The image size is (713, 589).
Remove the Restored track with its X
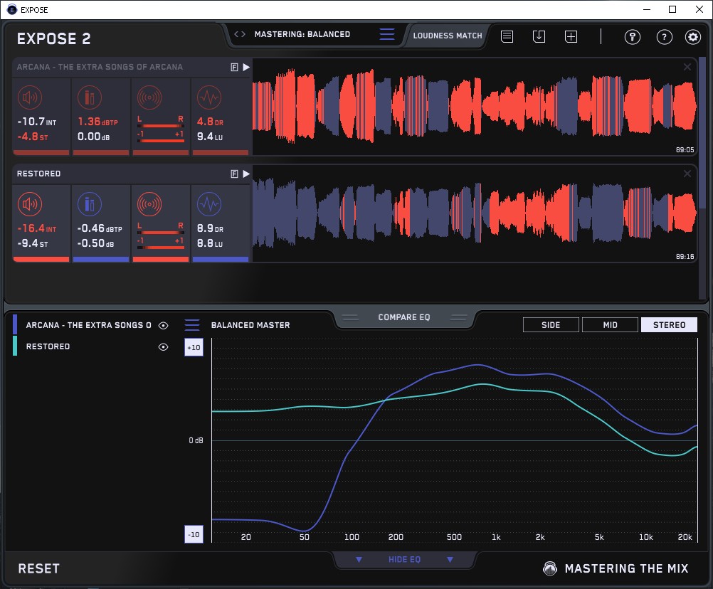pyautogui.click(x=687, y=174)
